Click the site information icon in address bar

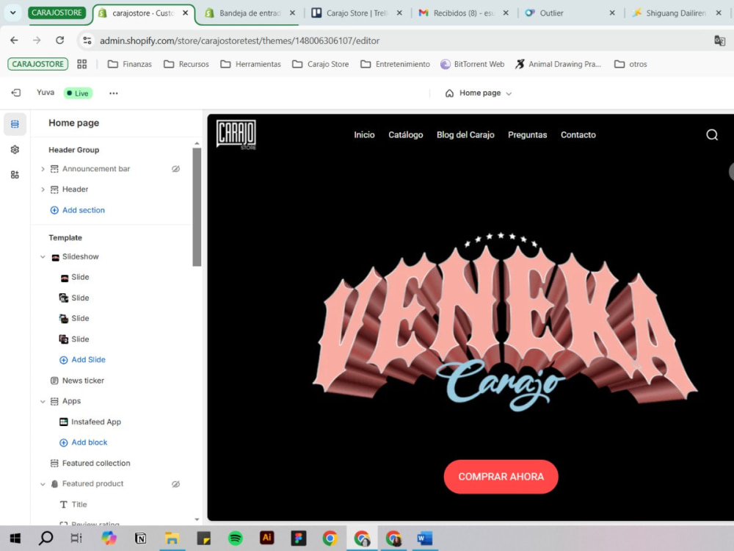tap(87, 40)
